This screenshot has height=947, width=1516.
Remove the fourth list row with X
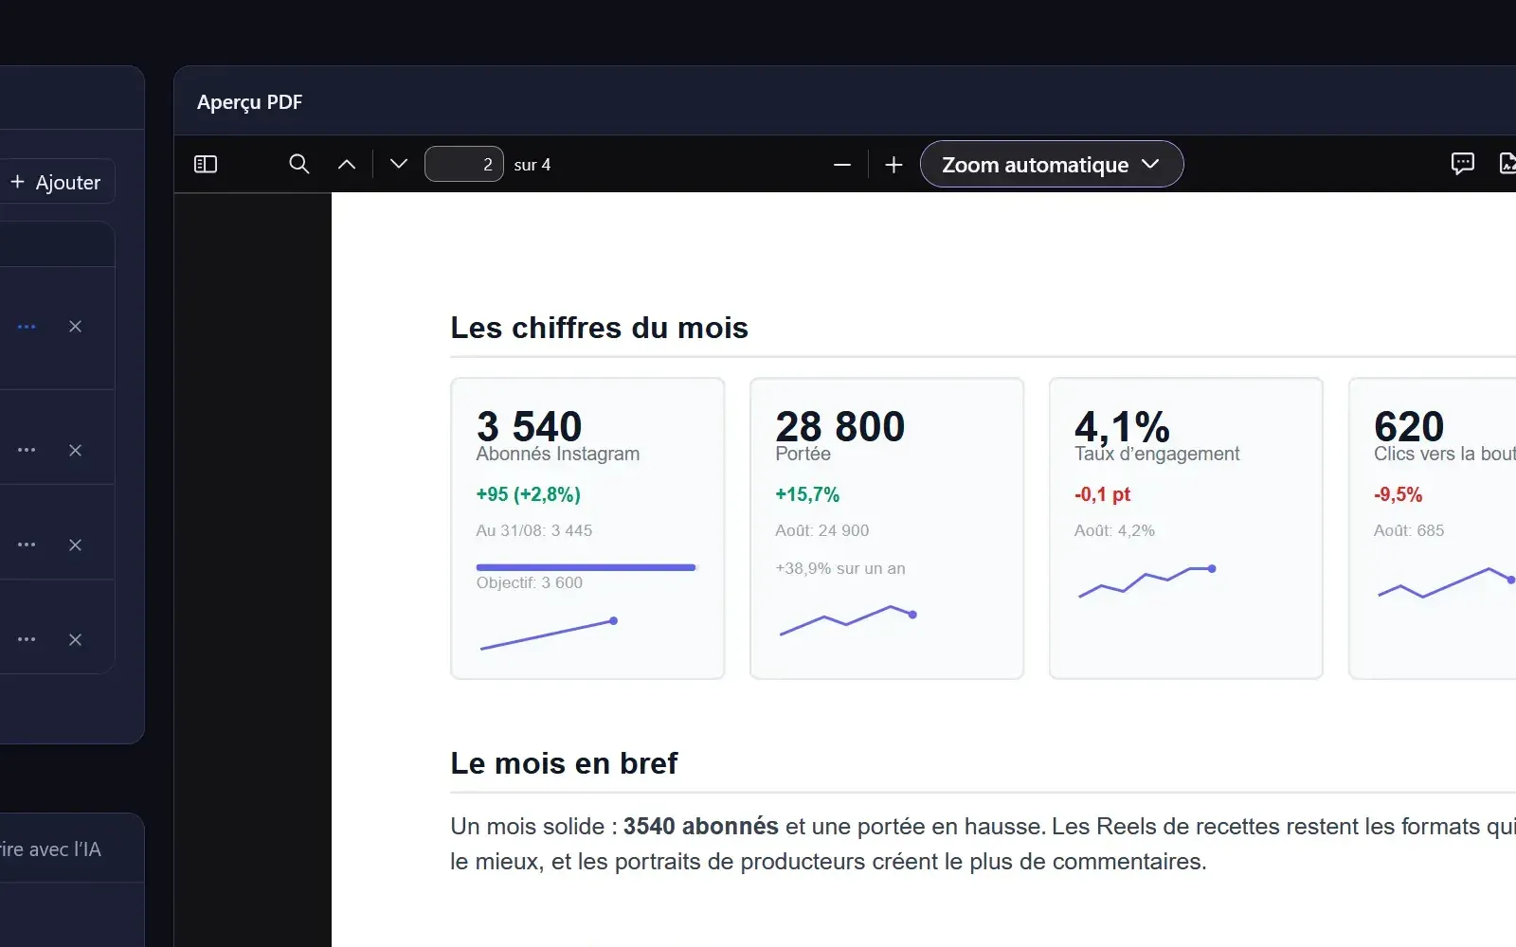click(76, 640)
